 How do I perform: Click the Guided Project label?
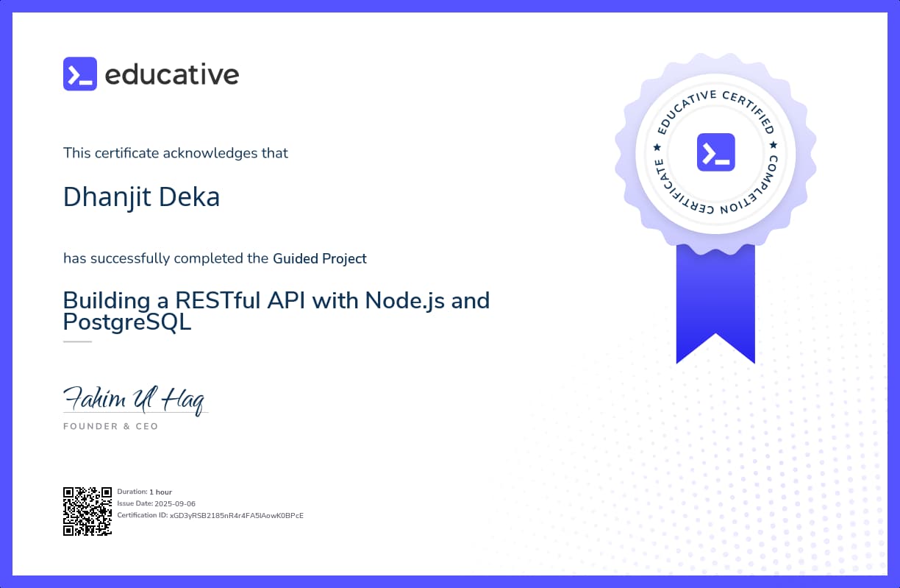(319, 258)
